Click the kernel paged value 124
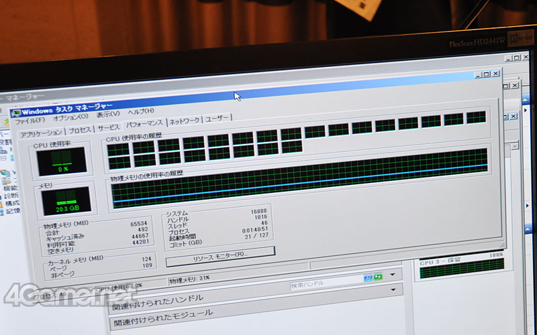This screenshot has height=335, width=537. (x=146, y=259)
